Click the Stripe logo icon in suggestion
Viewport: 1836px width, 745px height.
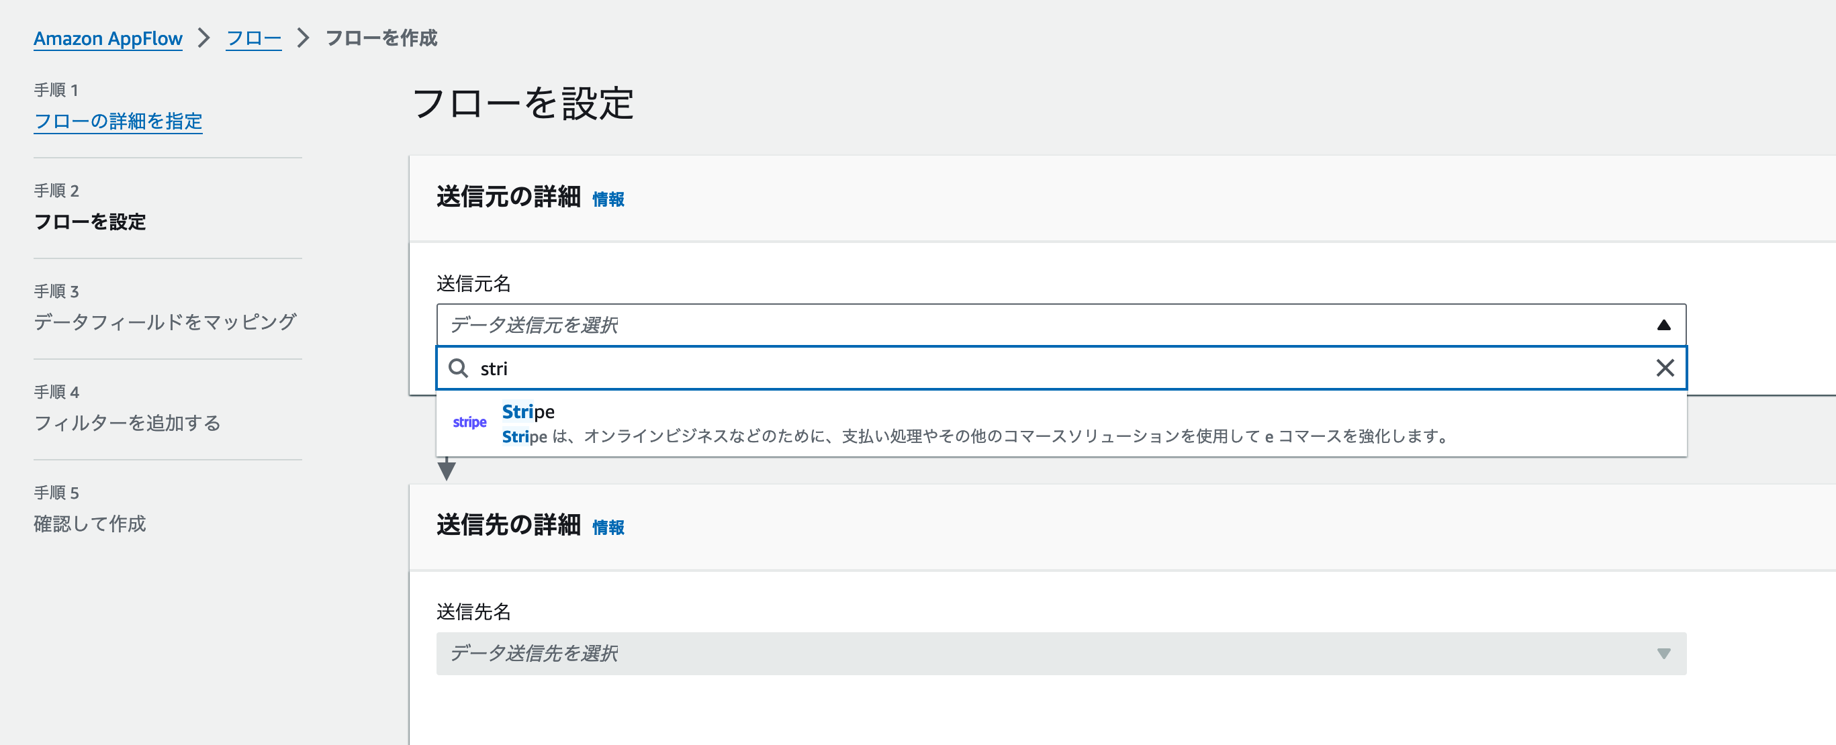tap(469, 421)
